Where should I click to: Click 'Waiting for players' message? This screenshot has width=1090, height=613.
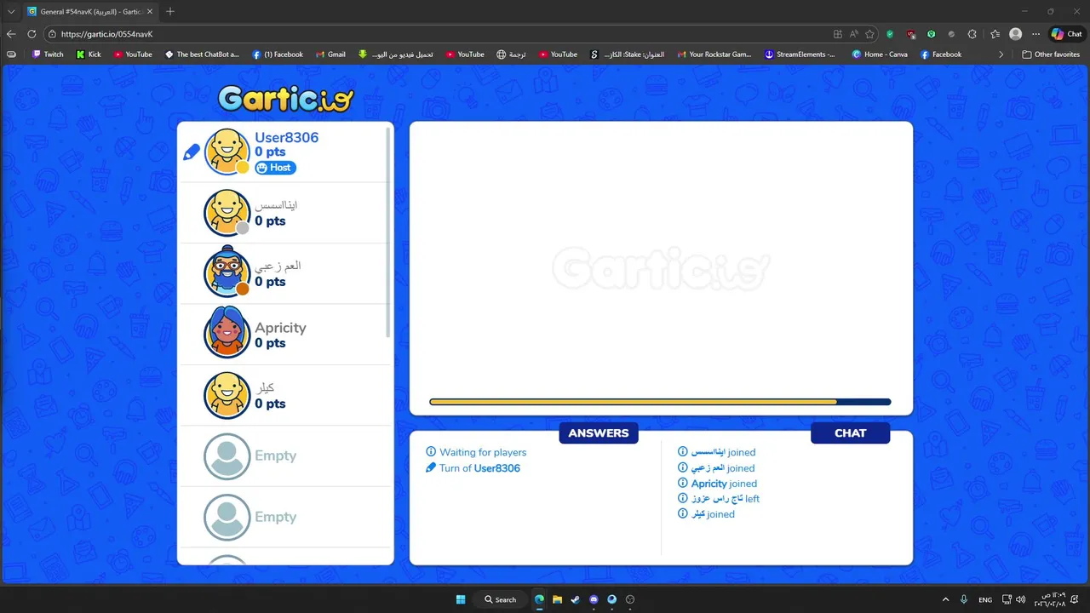point(483,452)
